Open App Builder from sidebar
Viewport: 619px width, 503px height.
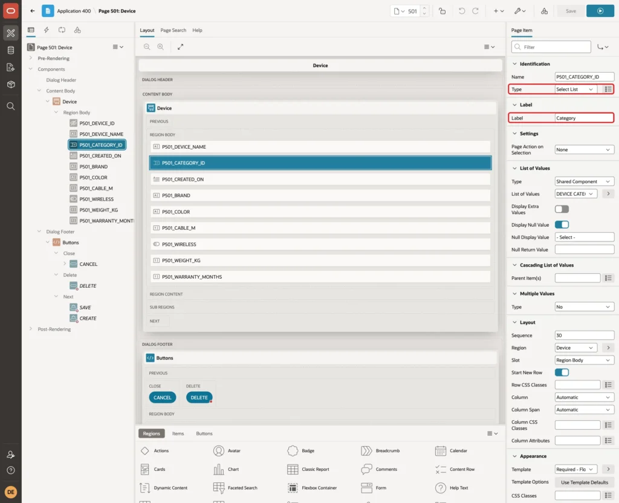click(x=11, y=33)
